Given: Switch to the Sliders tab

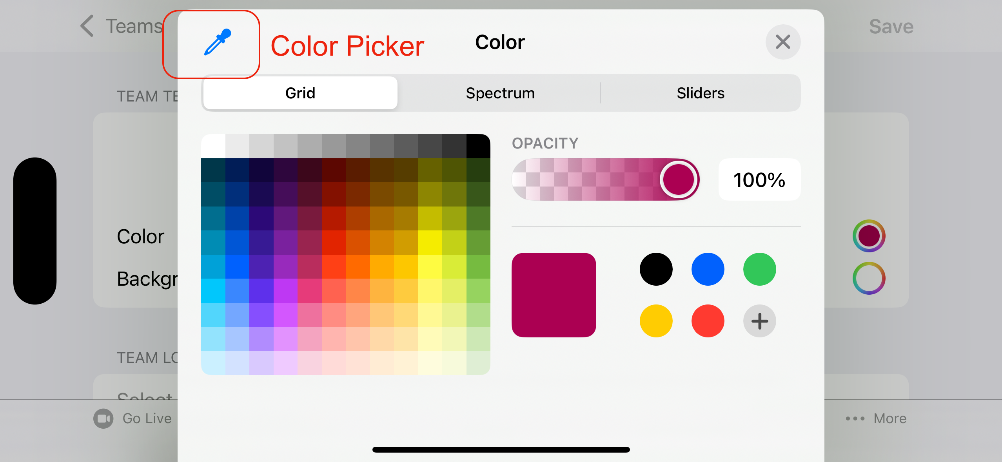Looking at the screenshot, I should point(700,92).
